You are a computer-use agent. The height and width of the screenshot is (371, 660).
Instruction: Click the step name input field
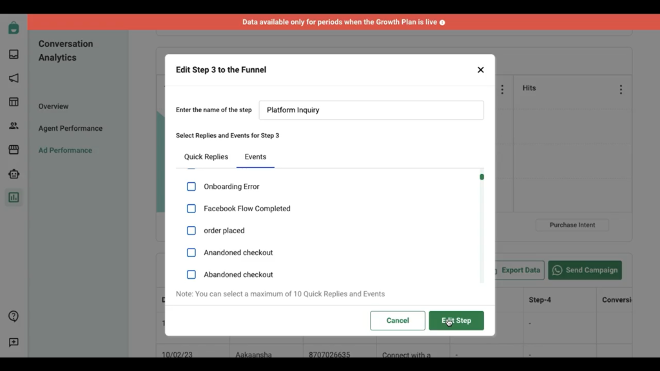371,109
